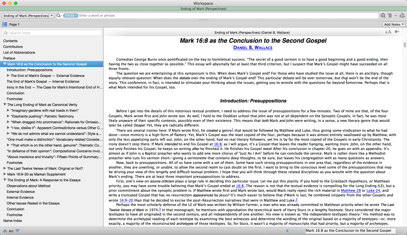Open the Add Notes dropdown
Screen dimensions: 407x235
[394, 24]
